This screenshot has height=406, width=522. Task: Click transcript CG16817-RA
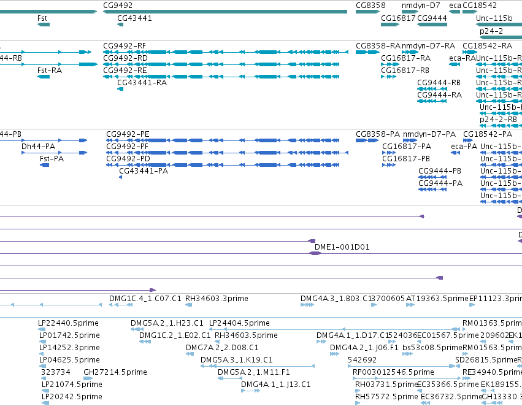pyautogui.click(x=405, y=58)
